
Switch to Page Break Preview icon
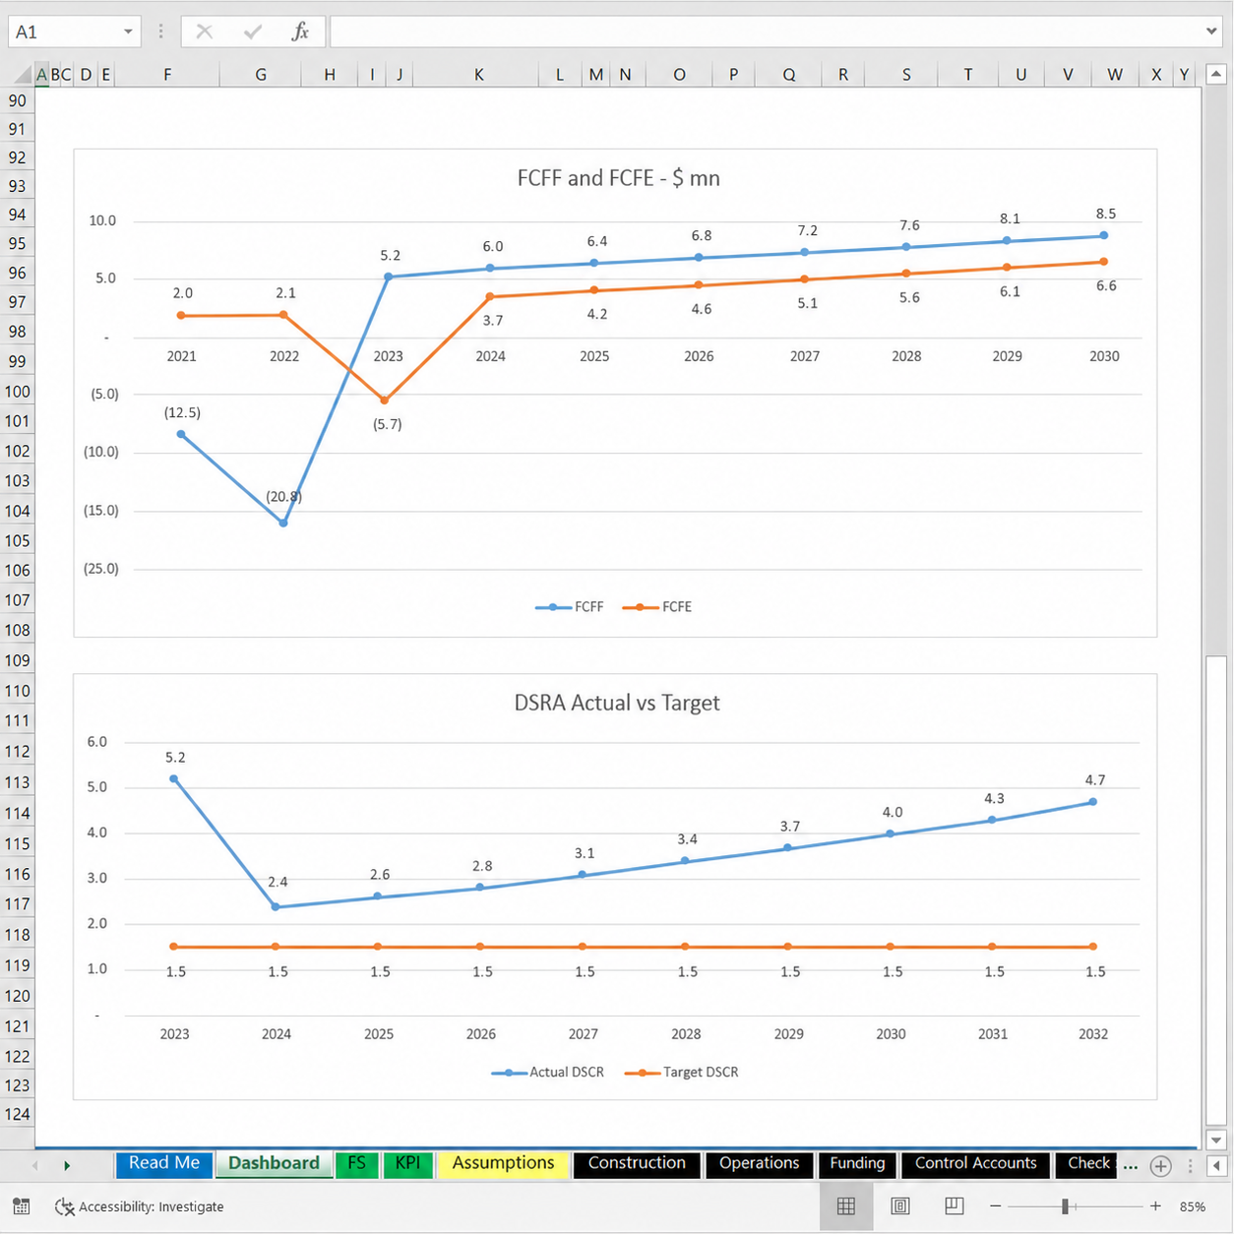coord(954,1205)
